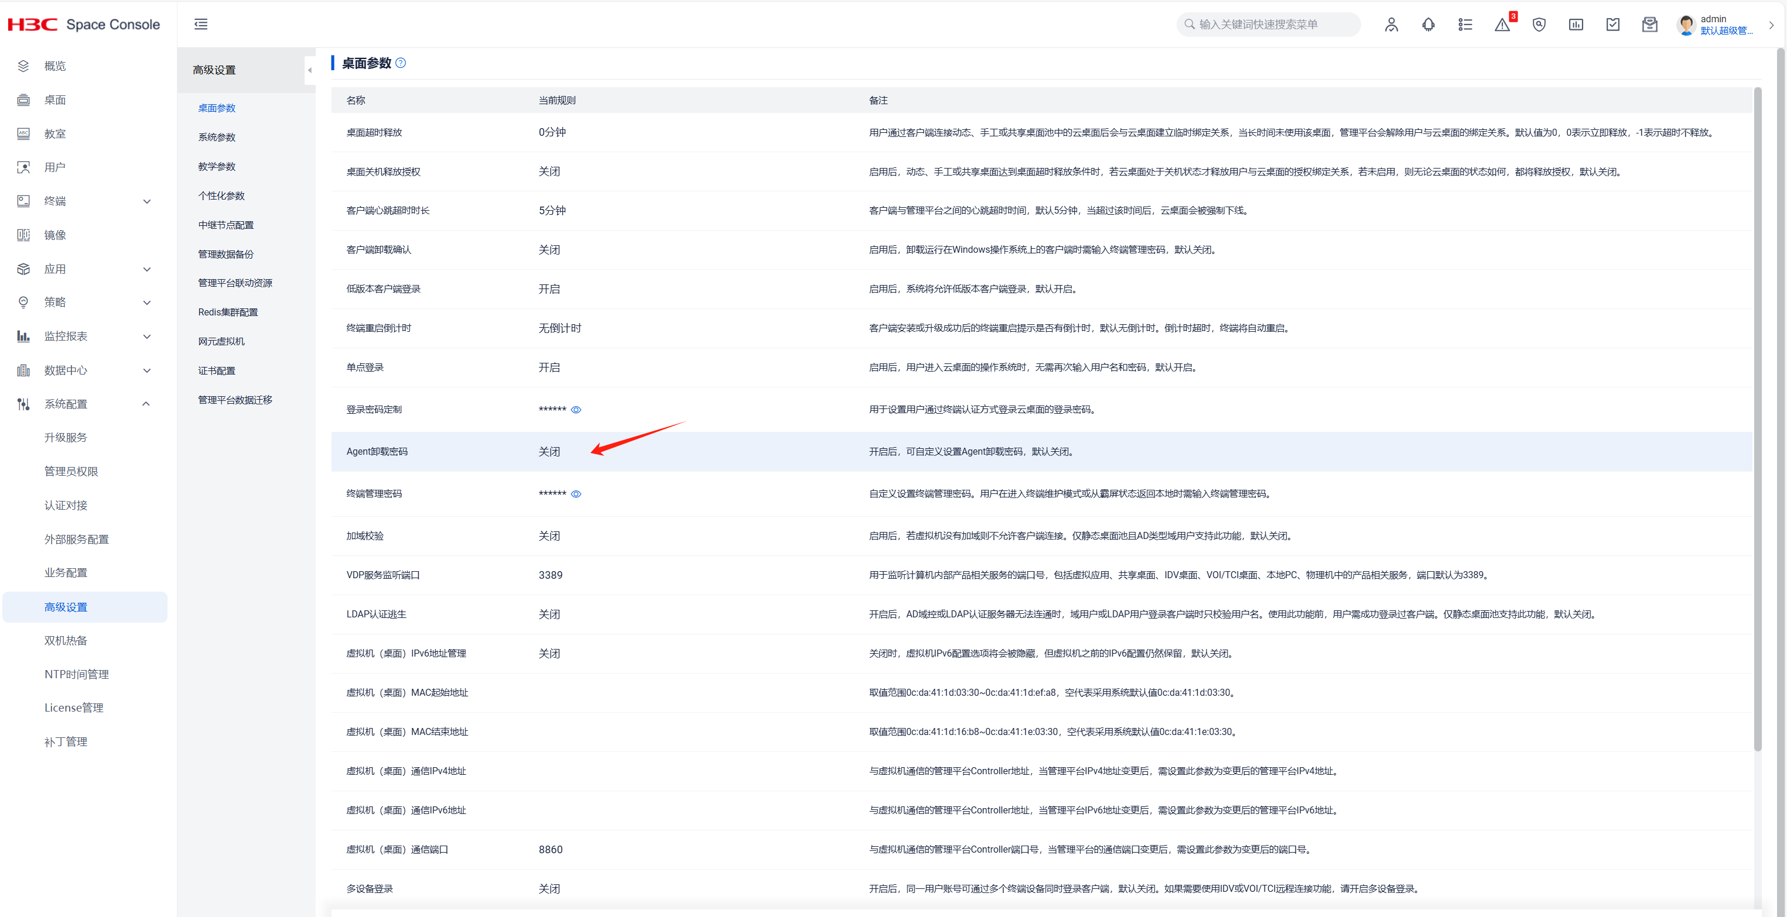
Task: Click the task list icon in top bar
Action: point(1465,25)
